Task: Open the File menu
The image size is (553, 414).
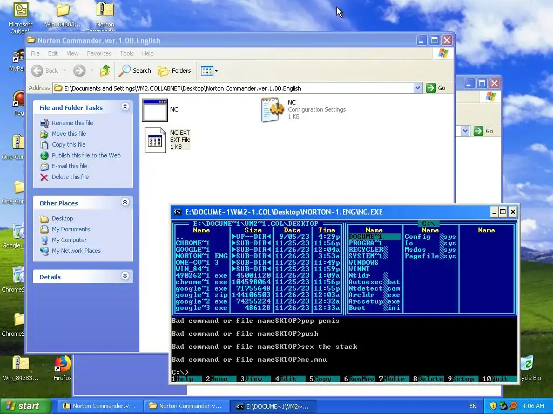Action: (35, 53)
